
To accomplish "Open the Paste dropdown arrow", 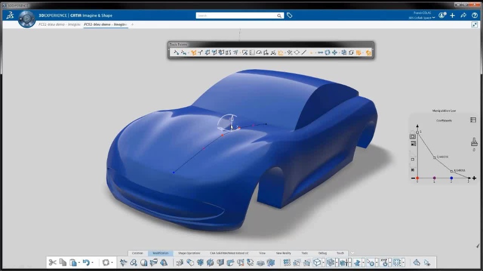I will 79,262.
